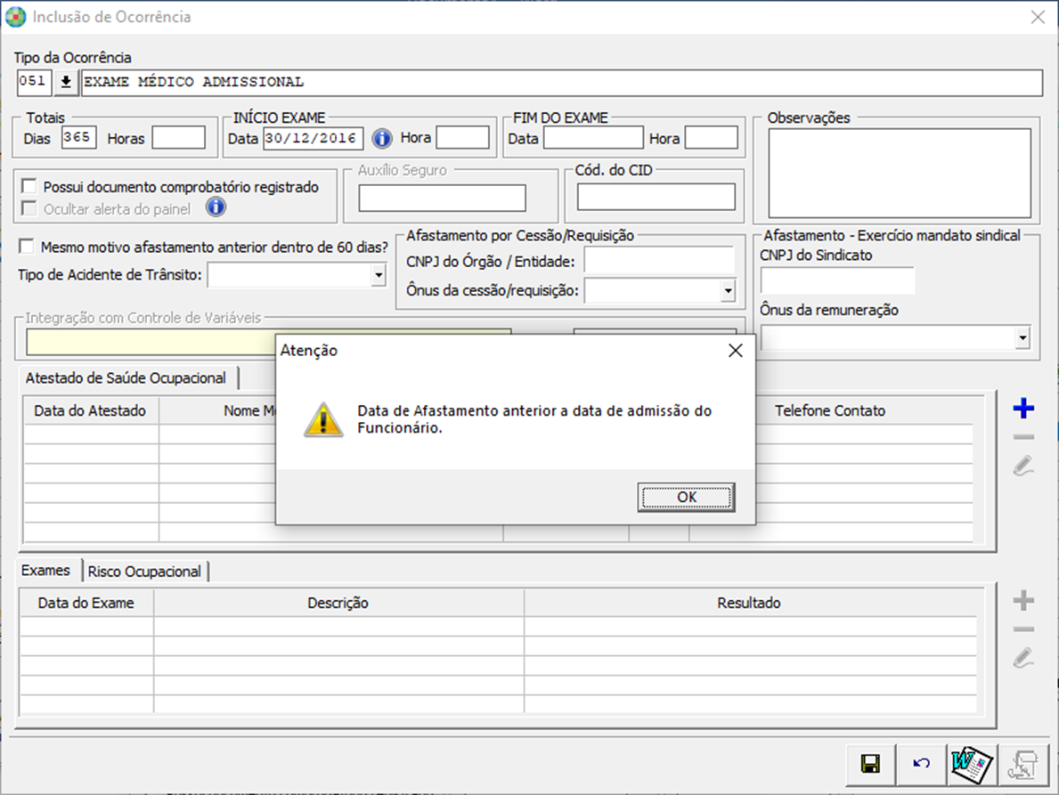The width and height of the screenshot is (1059, 795).
Task: Add an Atestado row with blue plus
Action: coord(1023,409)
